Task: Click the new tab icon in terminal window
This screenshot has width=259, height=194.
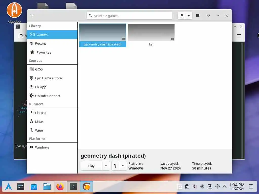Action: point(21,36)
